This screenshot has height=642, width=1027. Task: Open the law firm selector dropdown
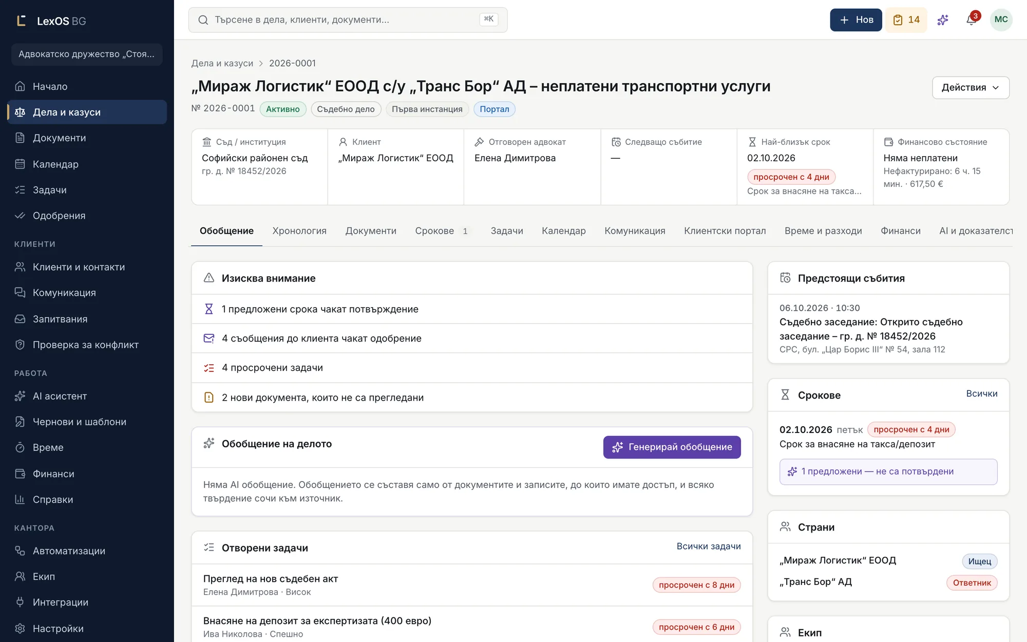tap(87, 54)
